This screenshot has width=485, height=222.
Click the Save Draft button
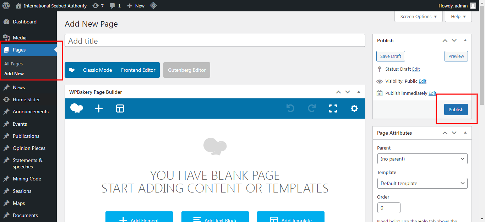(x=391, y=56)
